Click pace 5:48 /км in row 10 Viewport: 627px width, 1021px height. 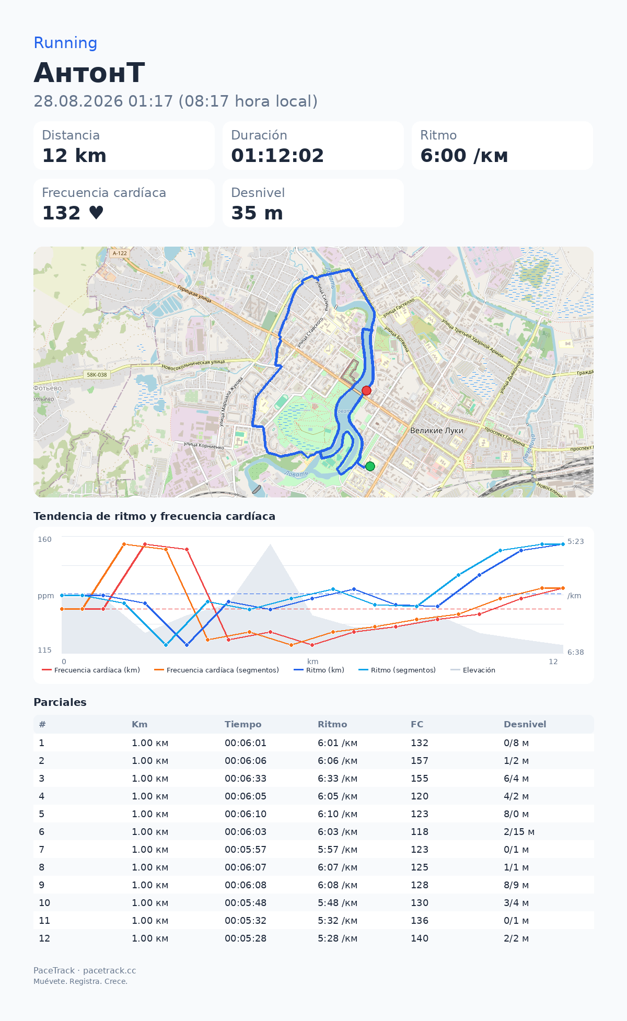[x=338, y=903]
